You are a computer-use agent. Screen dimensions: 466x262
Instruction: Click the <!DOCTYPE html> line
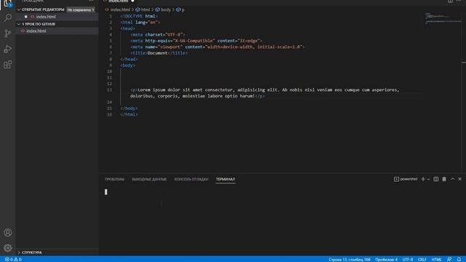tap(139, 16)
